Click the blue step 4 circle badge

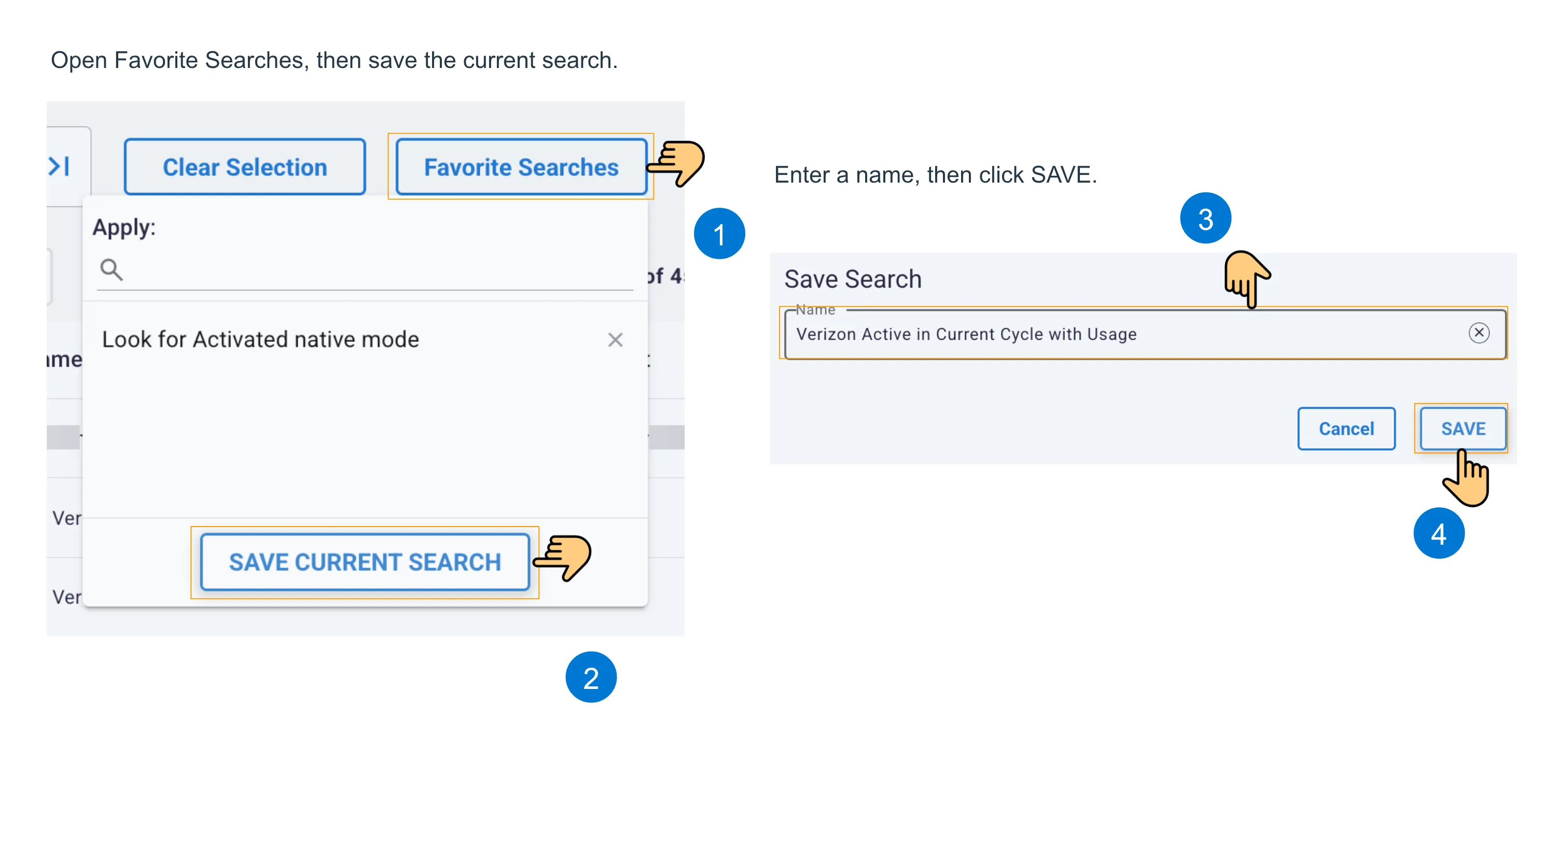pos(1439,533)
